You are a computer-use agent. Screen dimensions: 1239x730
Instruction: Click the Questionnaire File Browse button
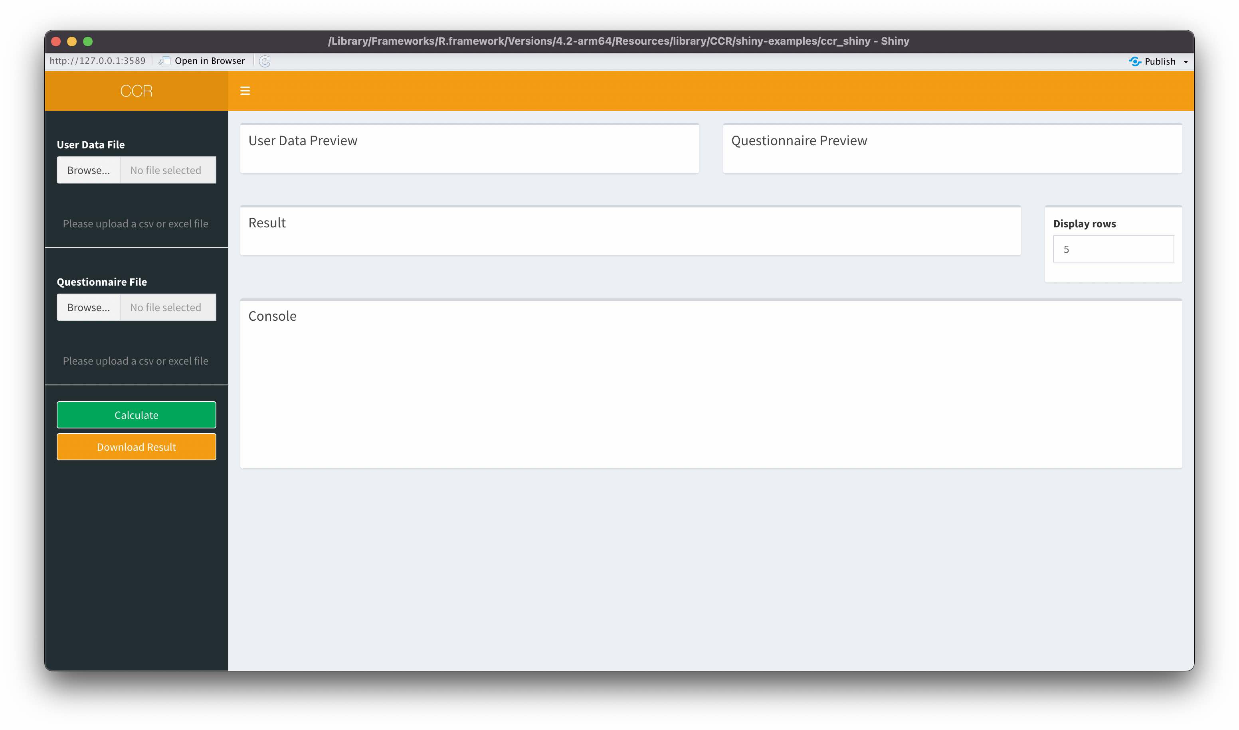87,307
